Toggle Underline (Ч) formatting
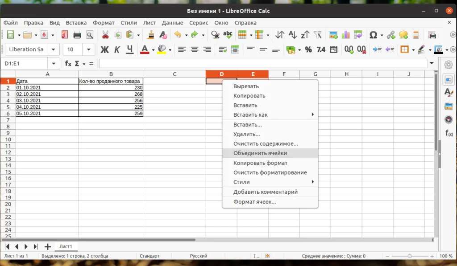 point(129,49)
